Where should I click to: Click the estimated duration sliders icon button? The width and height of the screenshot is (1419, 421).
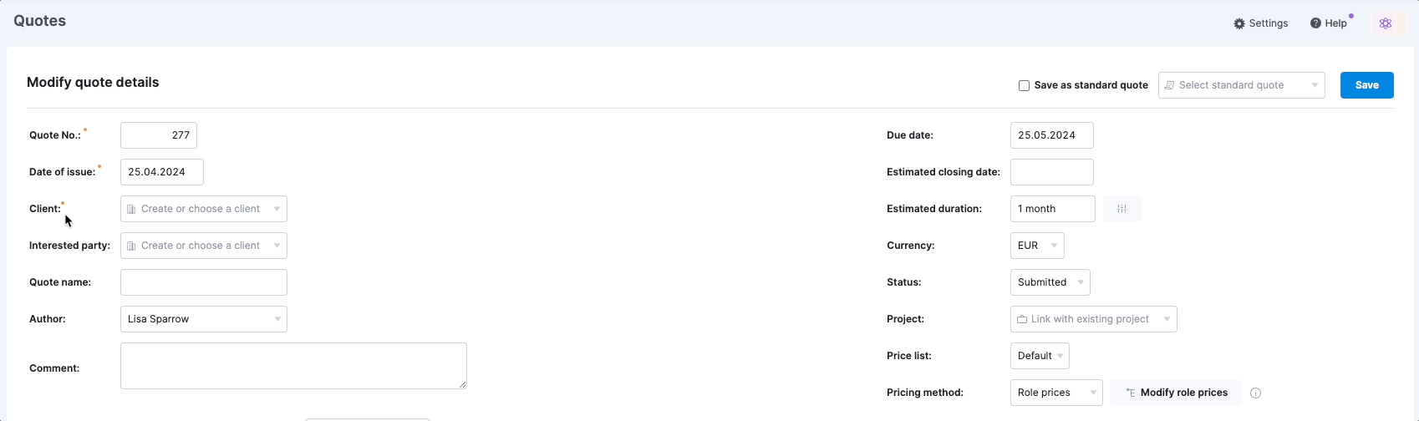point(1122,209)
